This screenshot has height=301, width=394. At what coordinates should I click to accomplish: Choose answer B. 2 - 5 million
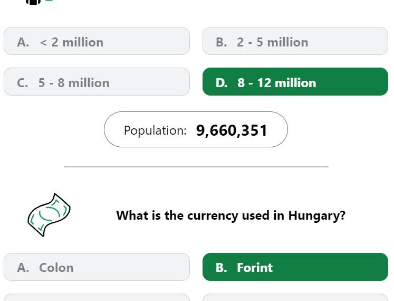point(295,41)
